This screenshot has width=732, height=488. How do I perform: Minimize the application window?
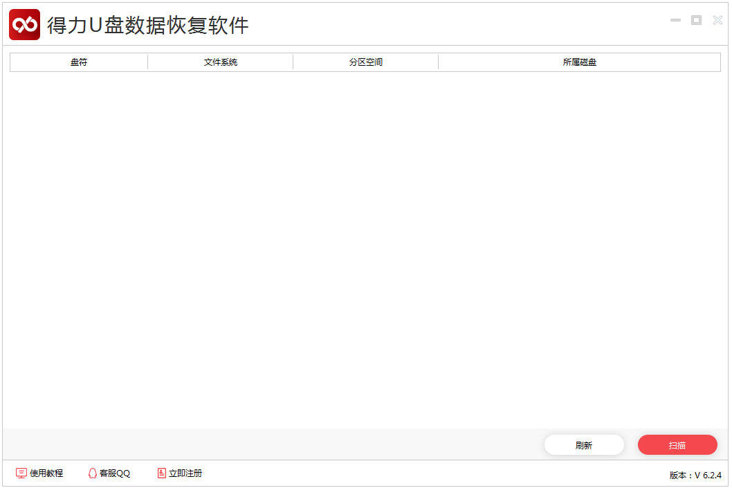675,20
